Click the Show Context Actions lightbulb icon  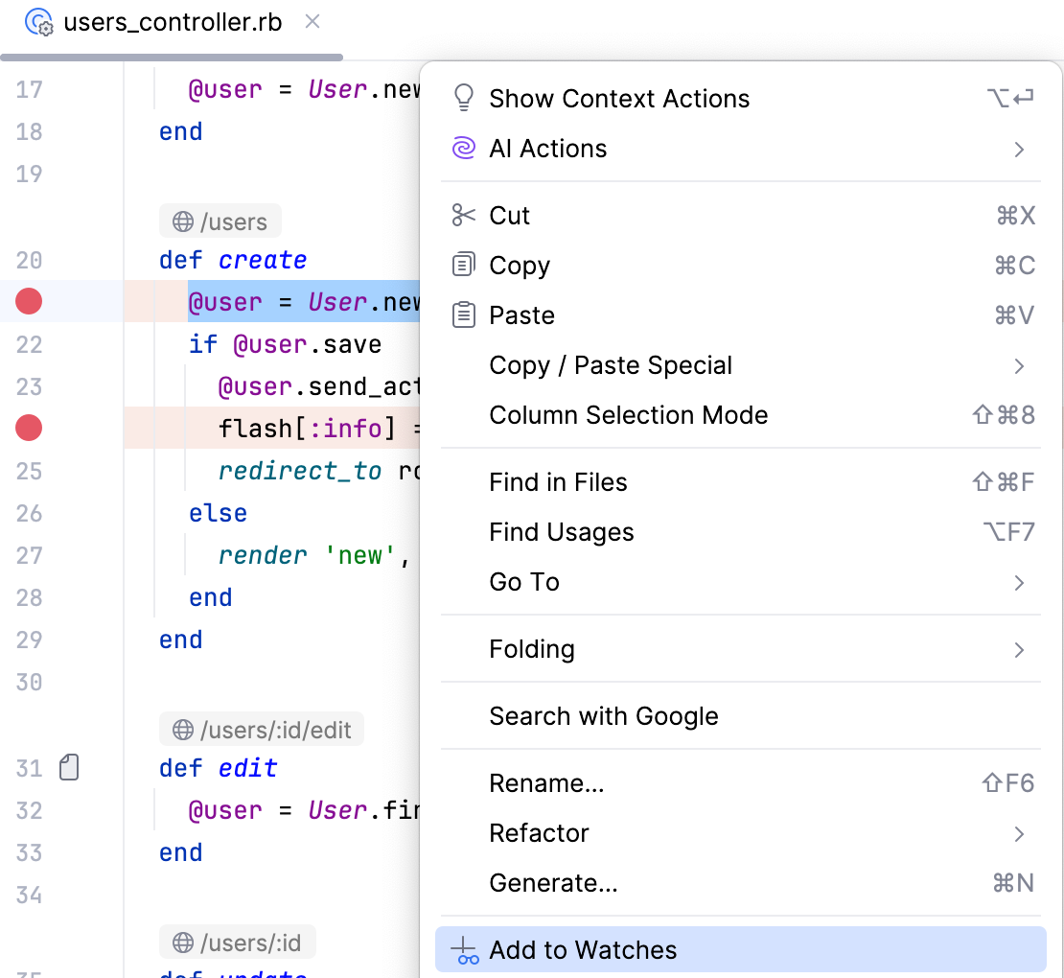[x=464, y=98]
